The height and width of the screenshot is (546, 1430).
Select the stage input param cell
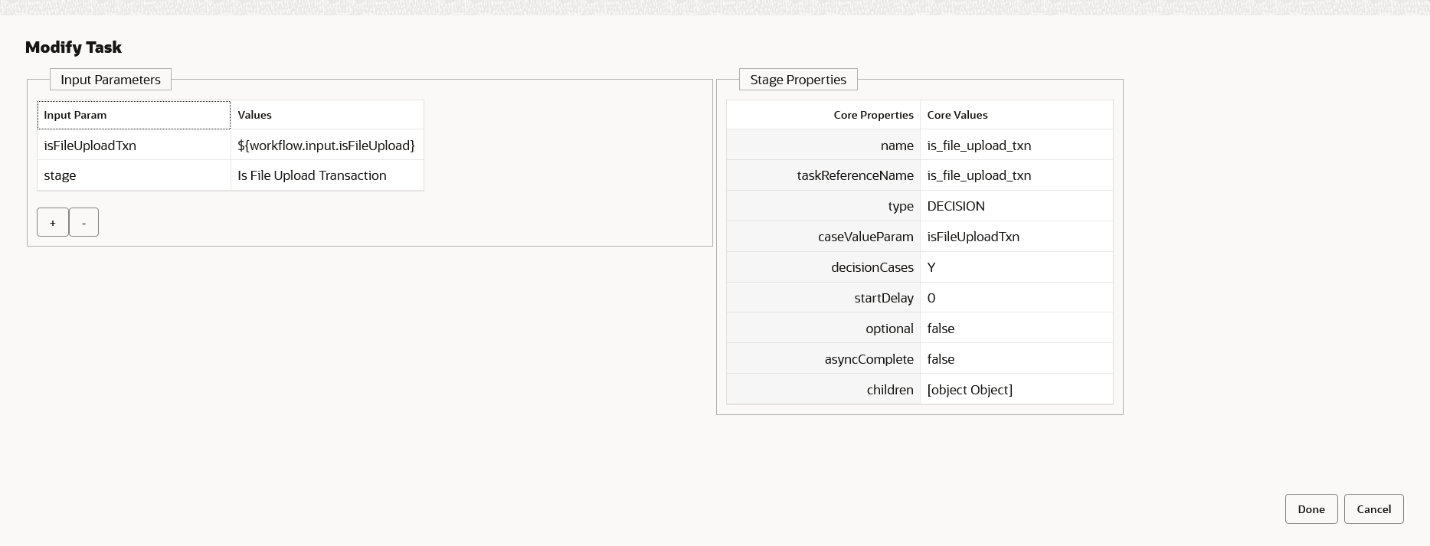pyautogui.click(x=133, y=175)
